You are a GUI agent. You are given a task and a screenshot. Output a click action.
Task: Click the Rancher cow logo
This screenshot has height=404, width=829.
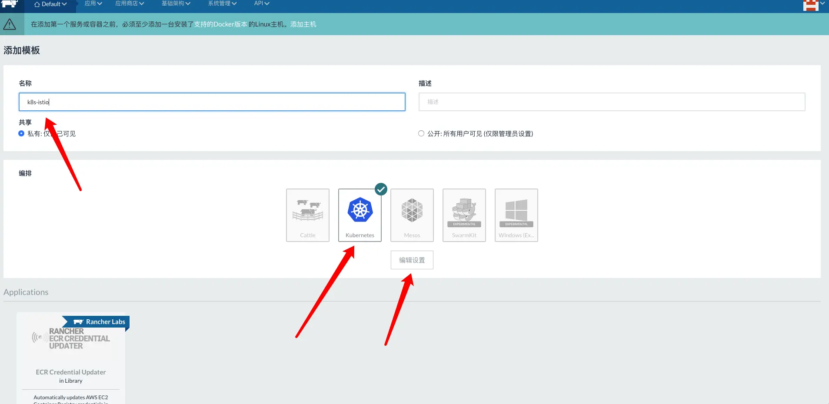point(10,4)
